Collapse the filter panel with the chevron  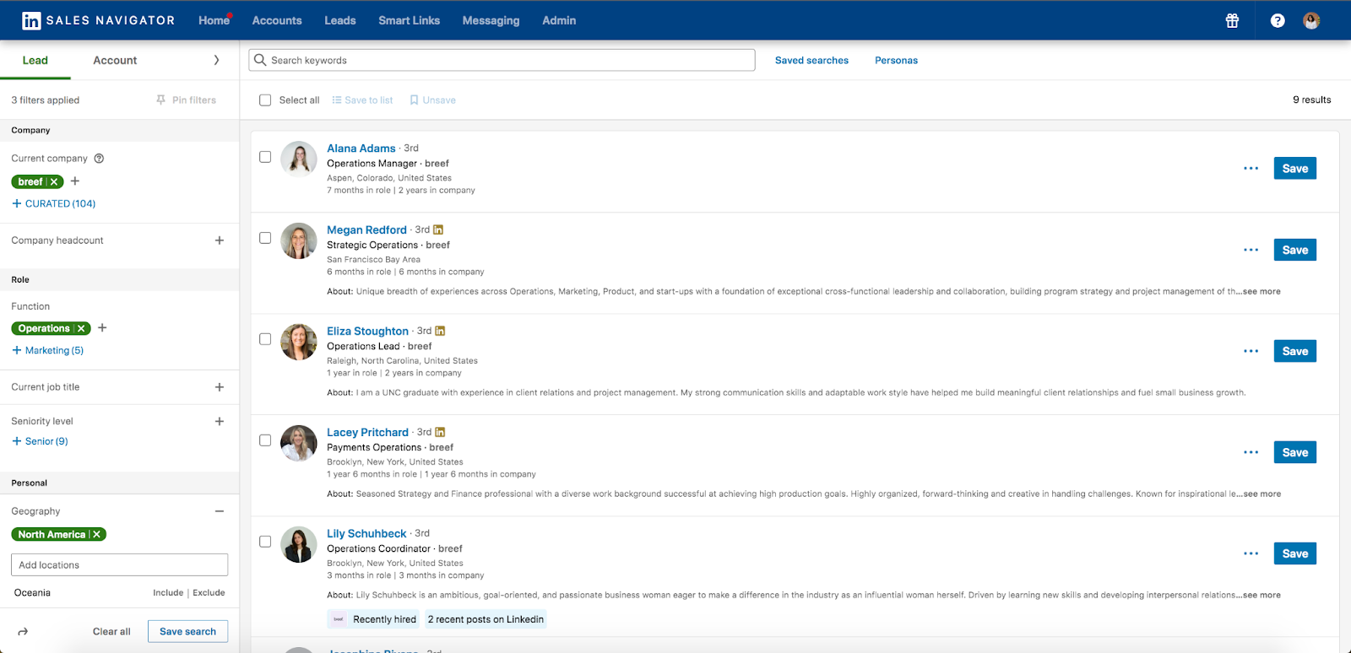click(x=216, y=60)
